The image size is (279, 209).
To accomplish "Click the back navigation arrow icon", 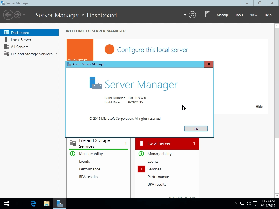I will coord(8,15).
